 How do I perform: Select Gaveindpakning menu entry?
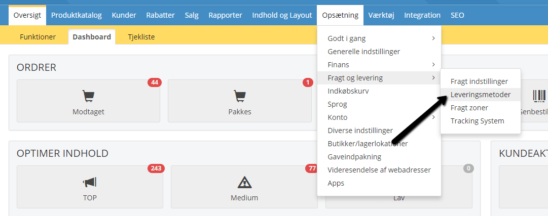tap(379, 157)
